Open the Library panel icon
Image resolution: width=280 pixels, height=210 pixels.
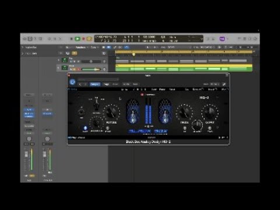(x=24, y=39)
